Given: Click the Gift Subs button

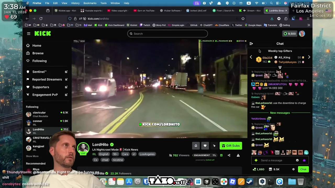Looking at the screenshot, I should (231, 146).
